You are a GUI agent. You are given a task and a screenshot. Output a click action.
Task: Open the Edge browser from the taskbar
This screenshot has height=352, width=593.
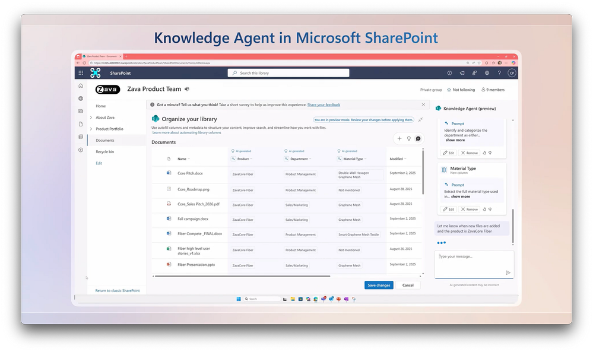315,299
